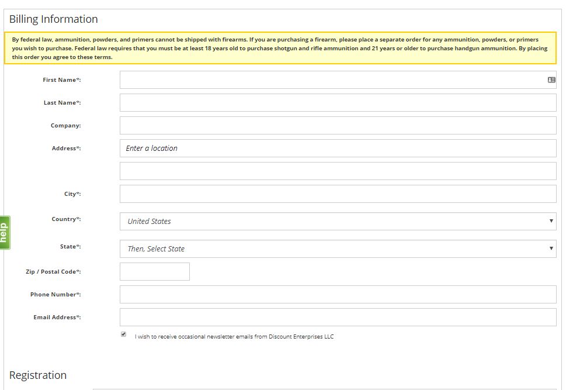Uncheck the newsletter emails checkbox
The height and width of the screenshot is (390, 566).
[123, 334]
